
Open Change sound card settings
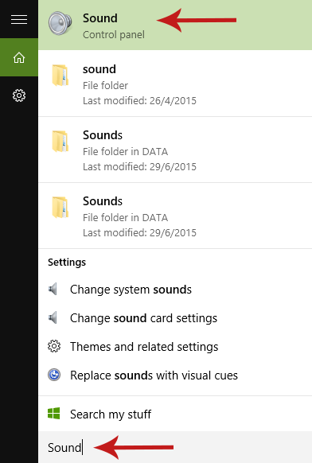(x=175, y=318)
